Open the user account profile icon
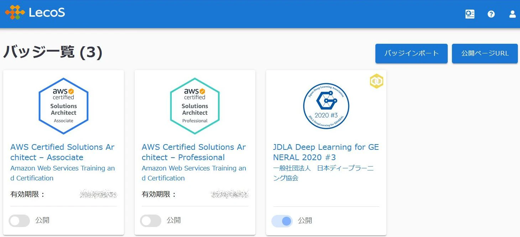This screenshot has width=520, height=237. [x=513, y=14]
